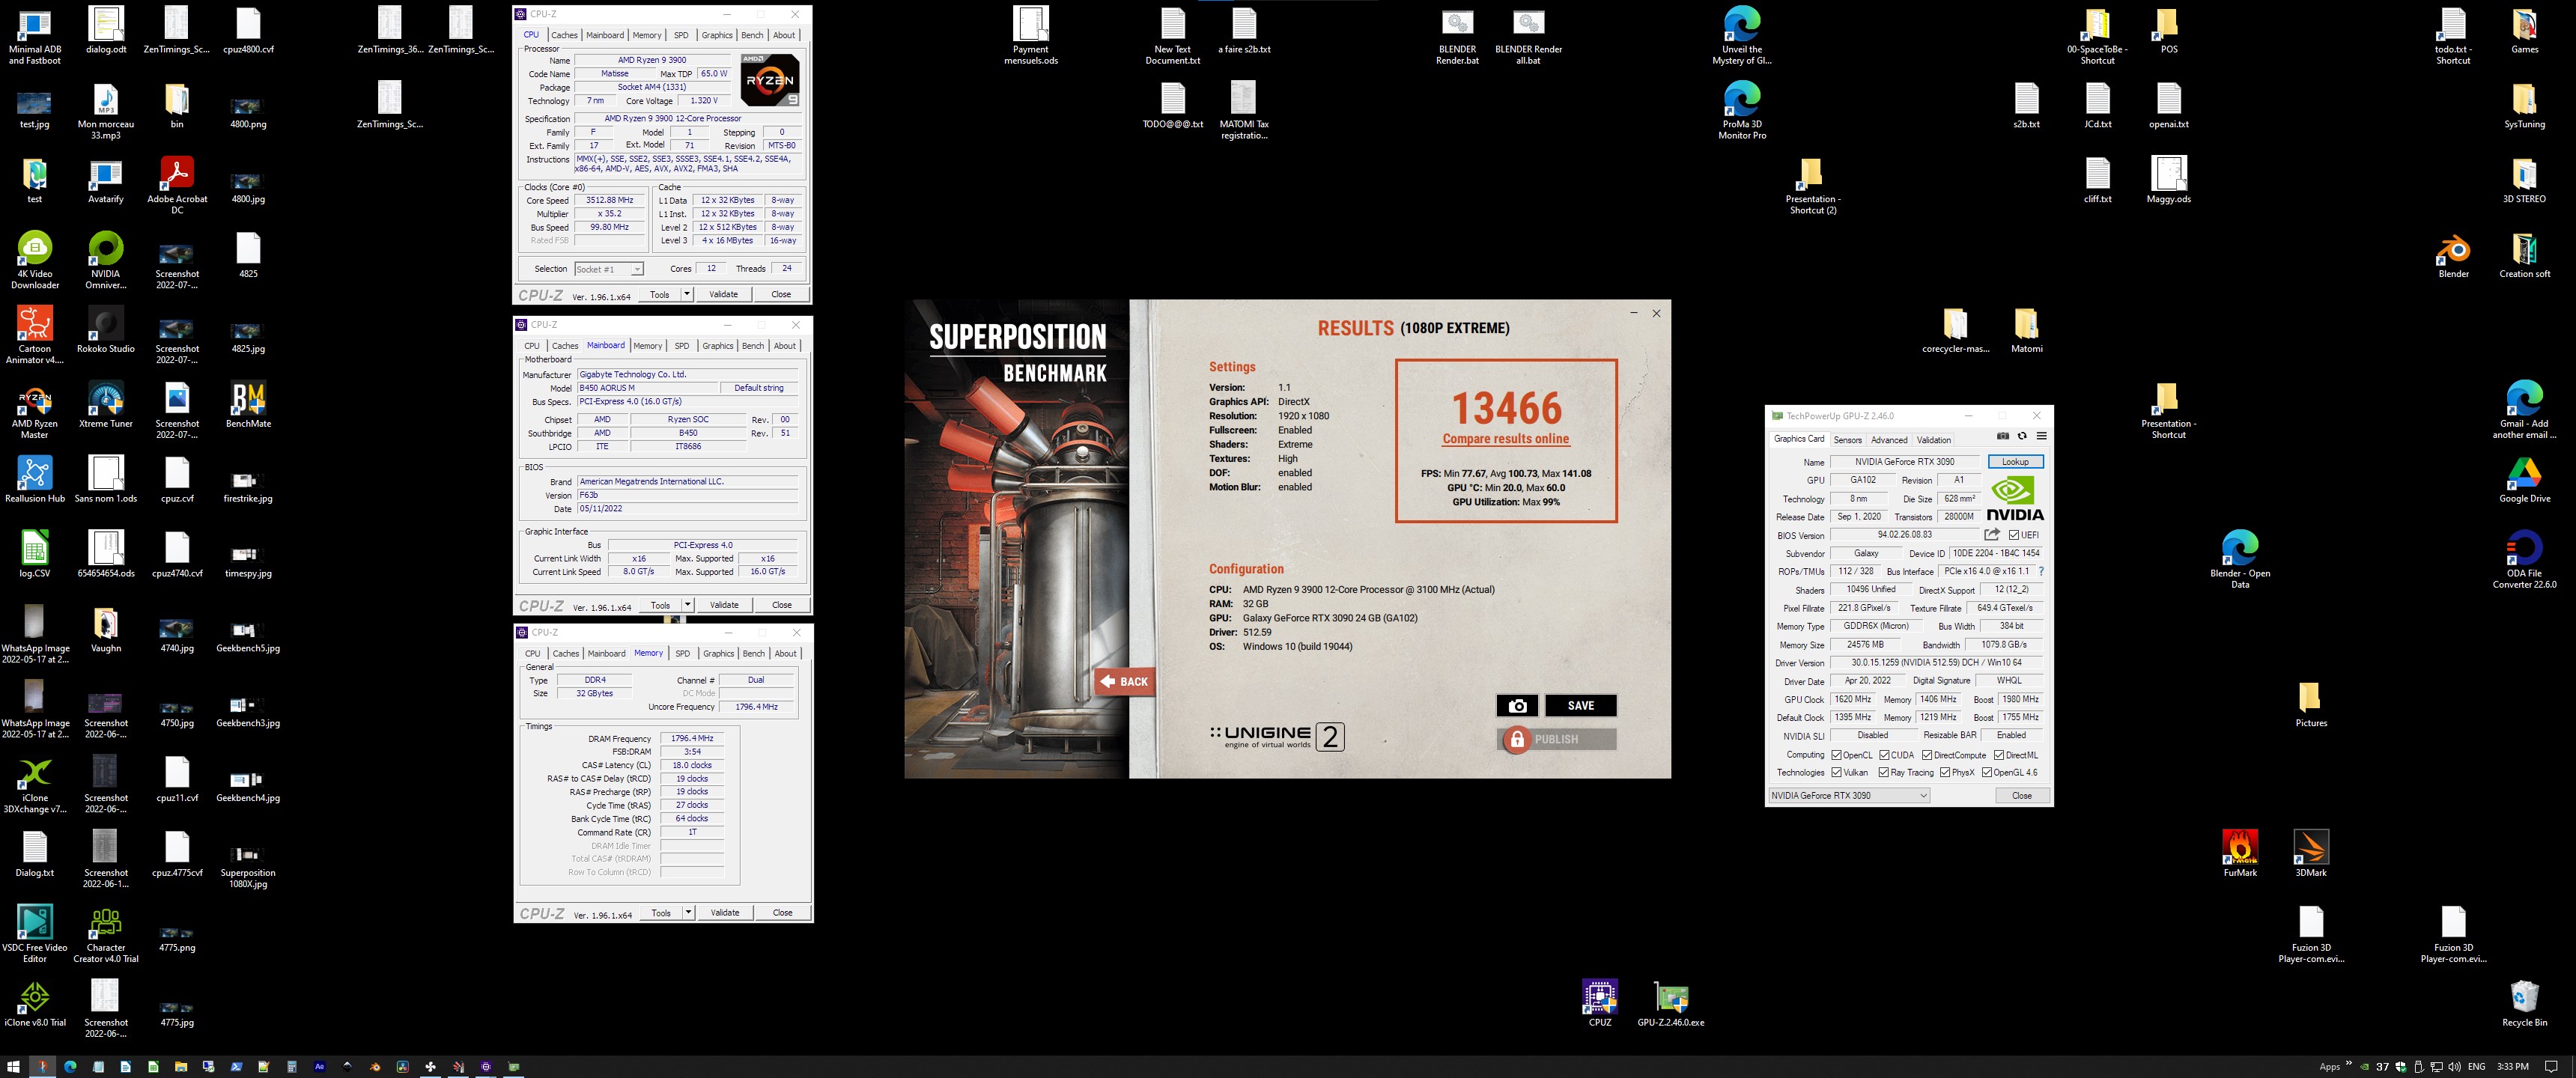Open After Effects from the taskbar
The height and width of the screenshot is (1078, 2576).
point(319,1067)
